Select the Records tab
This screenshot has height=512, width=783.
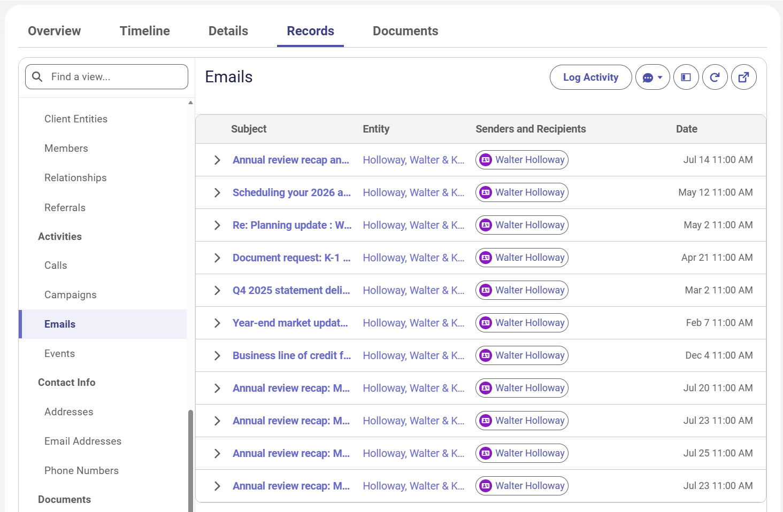click(x=310, y=31)
